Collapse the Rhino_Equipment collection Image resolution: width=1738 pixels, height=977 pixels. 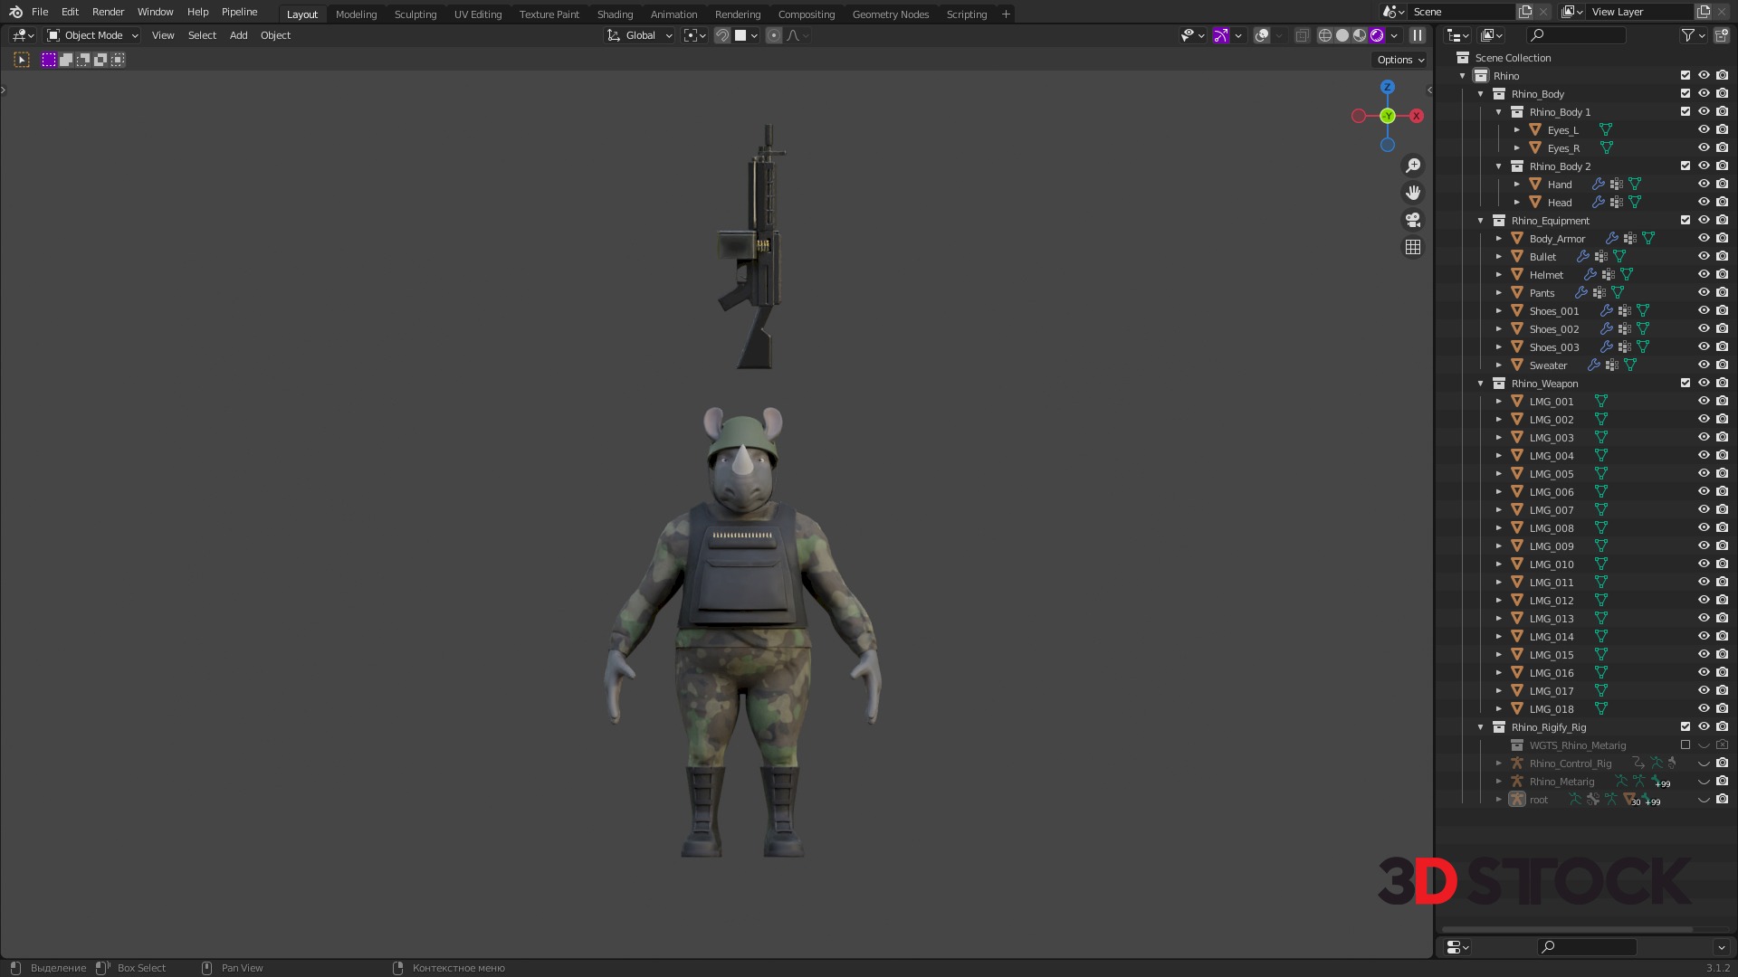[1481, 221]
